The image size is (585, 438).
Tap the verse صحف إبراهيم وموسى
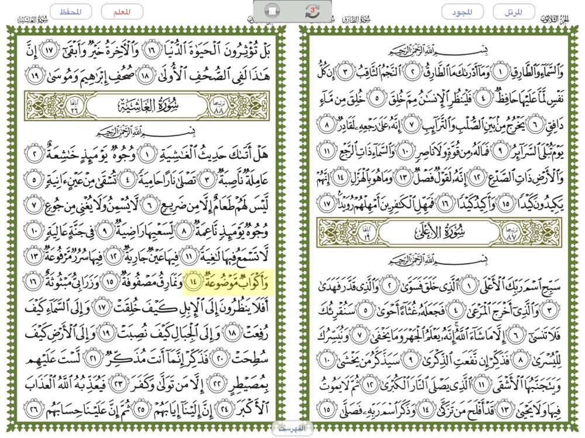pyautogui.click(x=90, y=77)
